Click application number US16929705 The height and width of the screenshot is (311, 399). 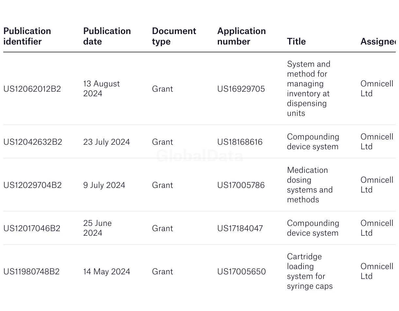tap(241, 89)
